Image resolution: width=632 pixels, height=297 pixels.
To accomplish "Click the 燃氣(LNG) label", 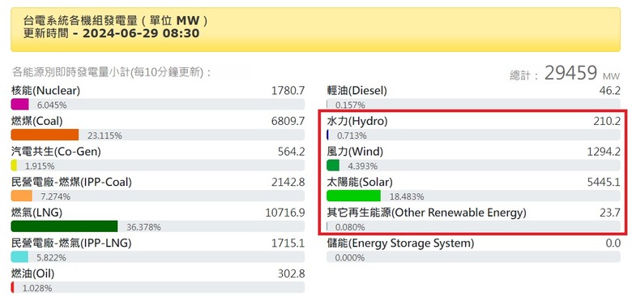I will pos(36,213).
